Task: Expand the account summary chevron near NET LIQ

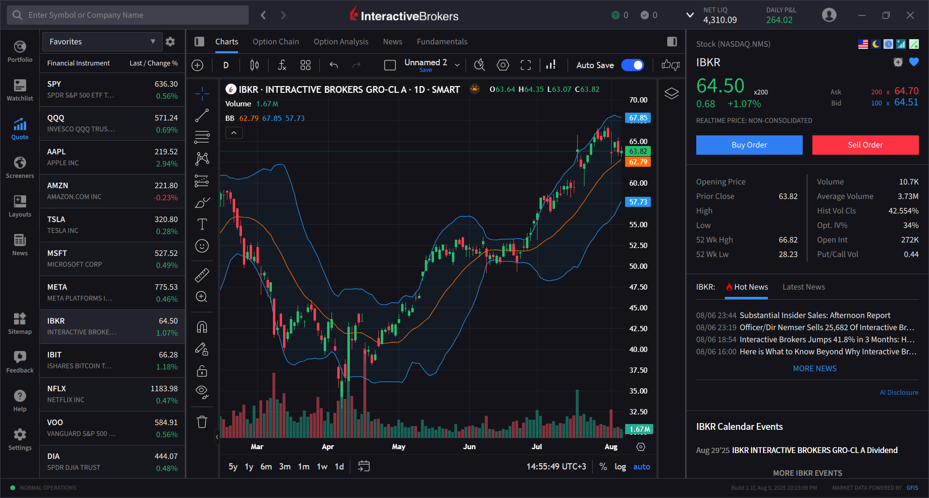Action: [x=690, y=15]
